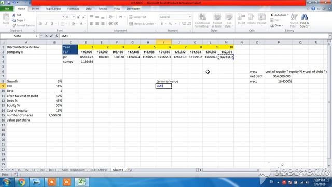Switch to the Developer tab
332x187 pixels.
[133, 9]
